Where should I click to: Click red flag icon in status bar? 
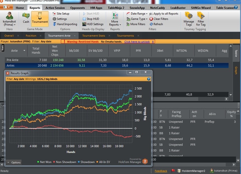(173, 171)
